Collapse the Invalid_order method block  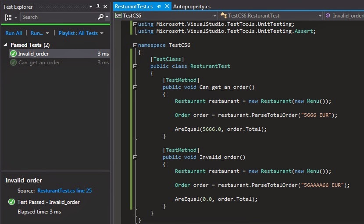(x=136, y=157)
